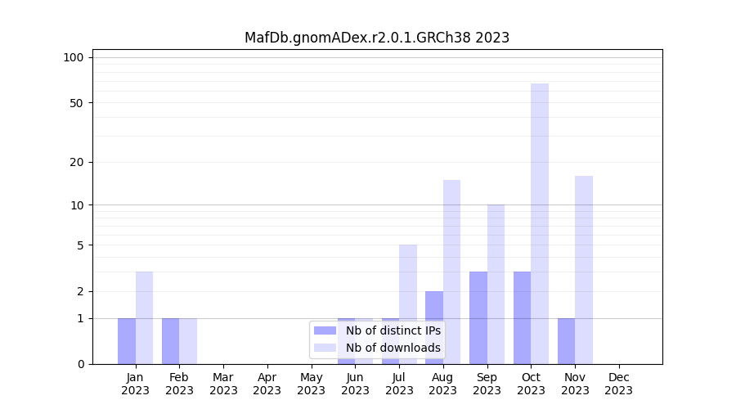Select the 'Nb of downloads' legend label
736x409 pixels.
click(x=393, y=348)
